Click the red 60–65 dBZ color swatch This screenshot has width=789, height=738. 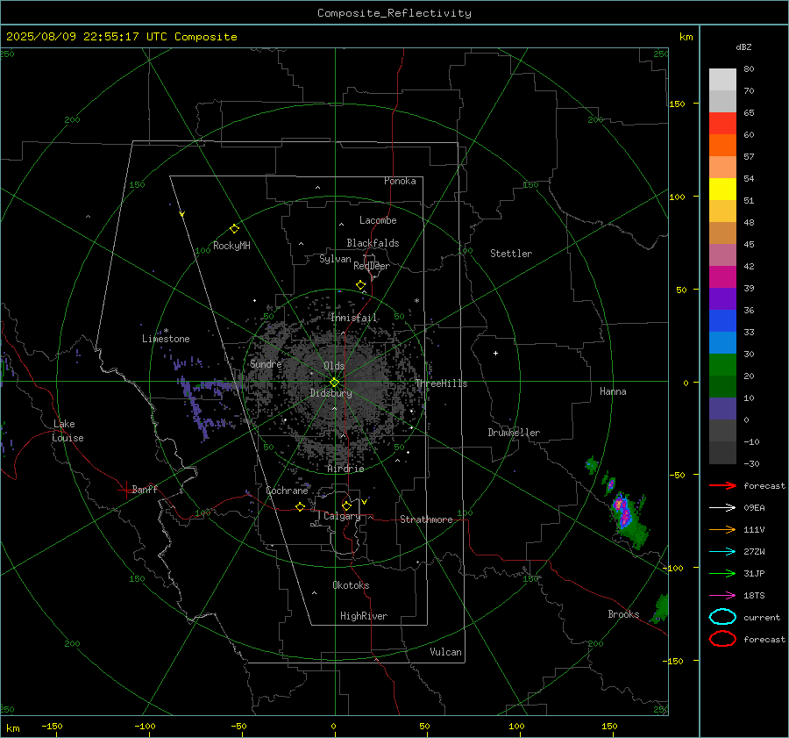(722, 124)
